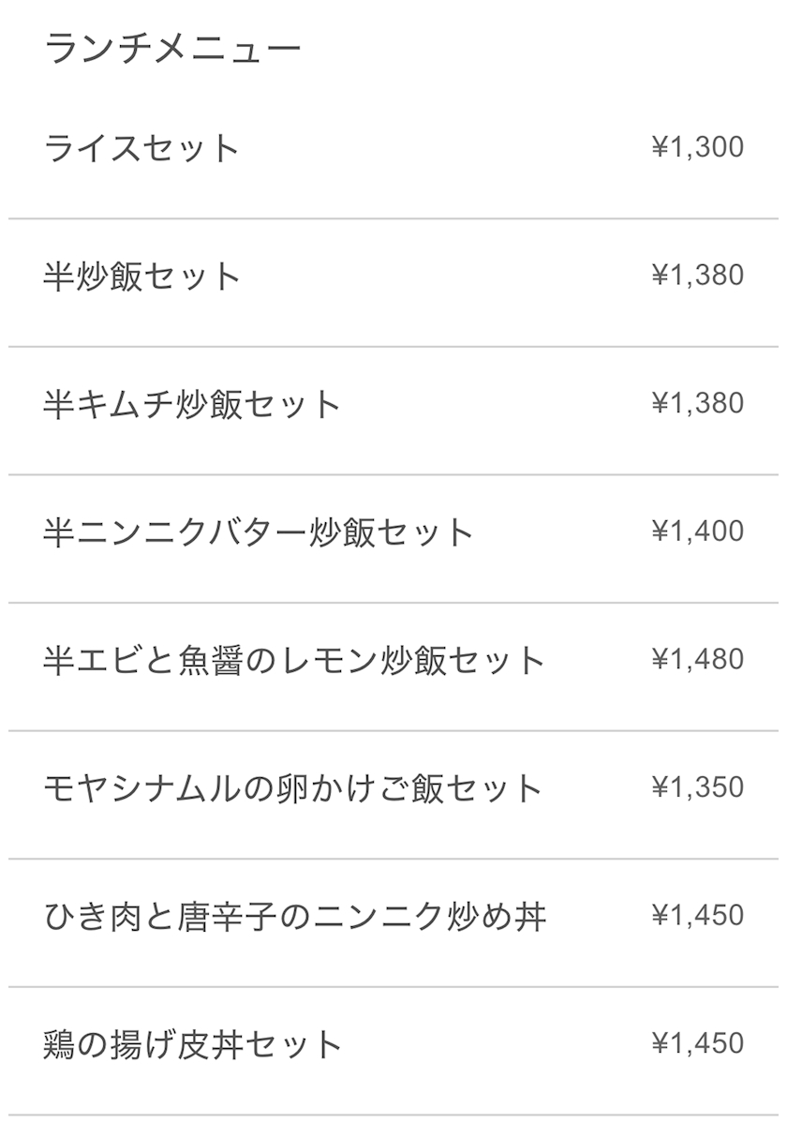Click the divider line below モヤシナムルの卵かけご飯セット
Viewport: 787px width, 1123px height.
pos(393,859)
